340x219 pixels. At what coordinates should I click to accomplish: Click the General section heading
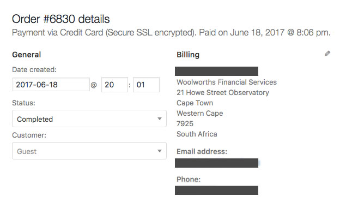pyautogui.click(x=27, y=55)
